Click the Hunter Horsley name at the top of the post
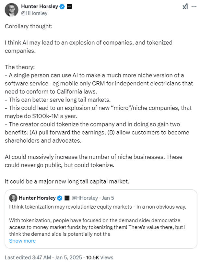This screenshot has width=201, height=264. click(x=40, y=6)
